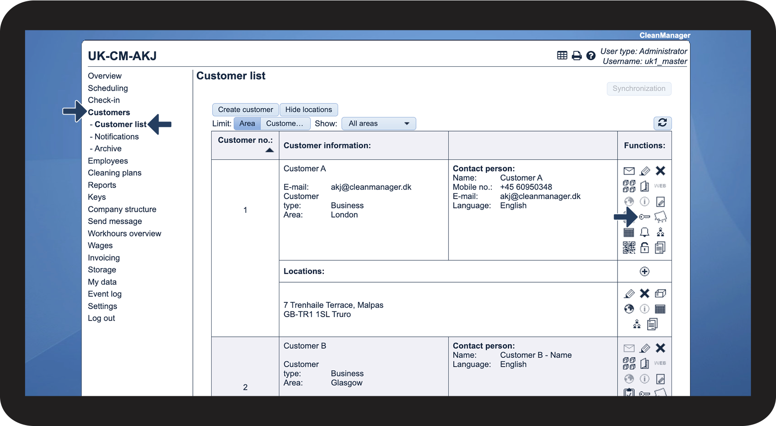Send email to Customer A via envelope icon
The width and height of the screenshot is (776, 426).
(629, 171)
